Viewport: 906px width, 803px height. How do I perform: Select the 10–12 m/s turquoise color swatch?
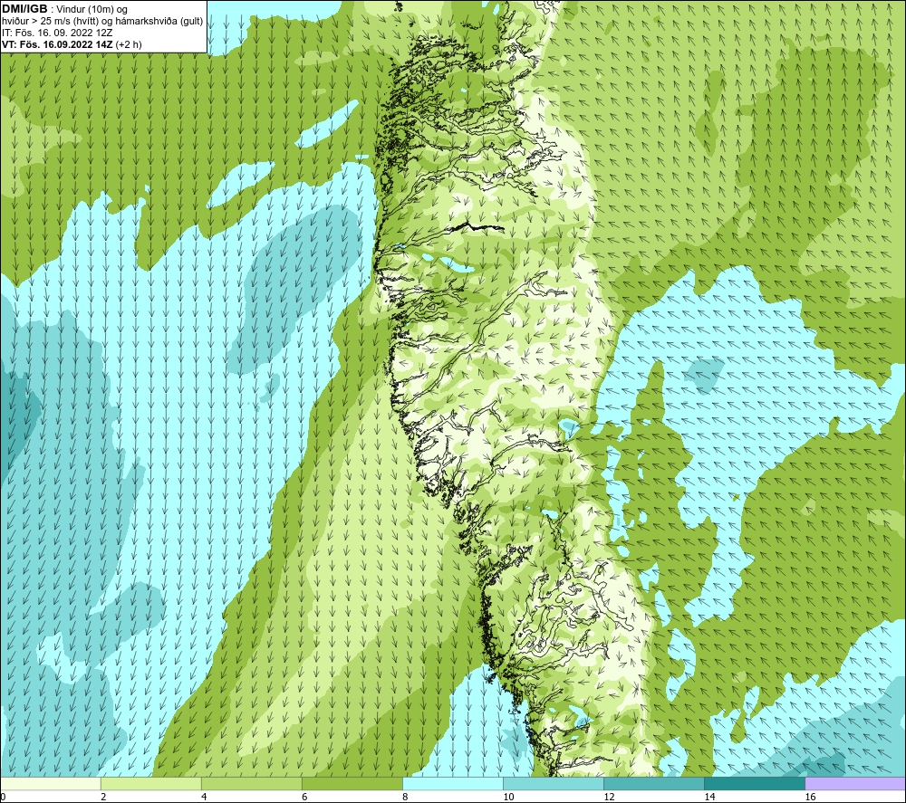tap(553, 783)
